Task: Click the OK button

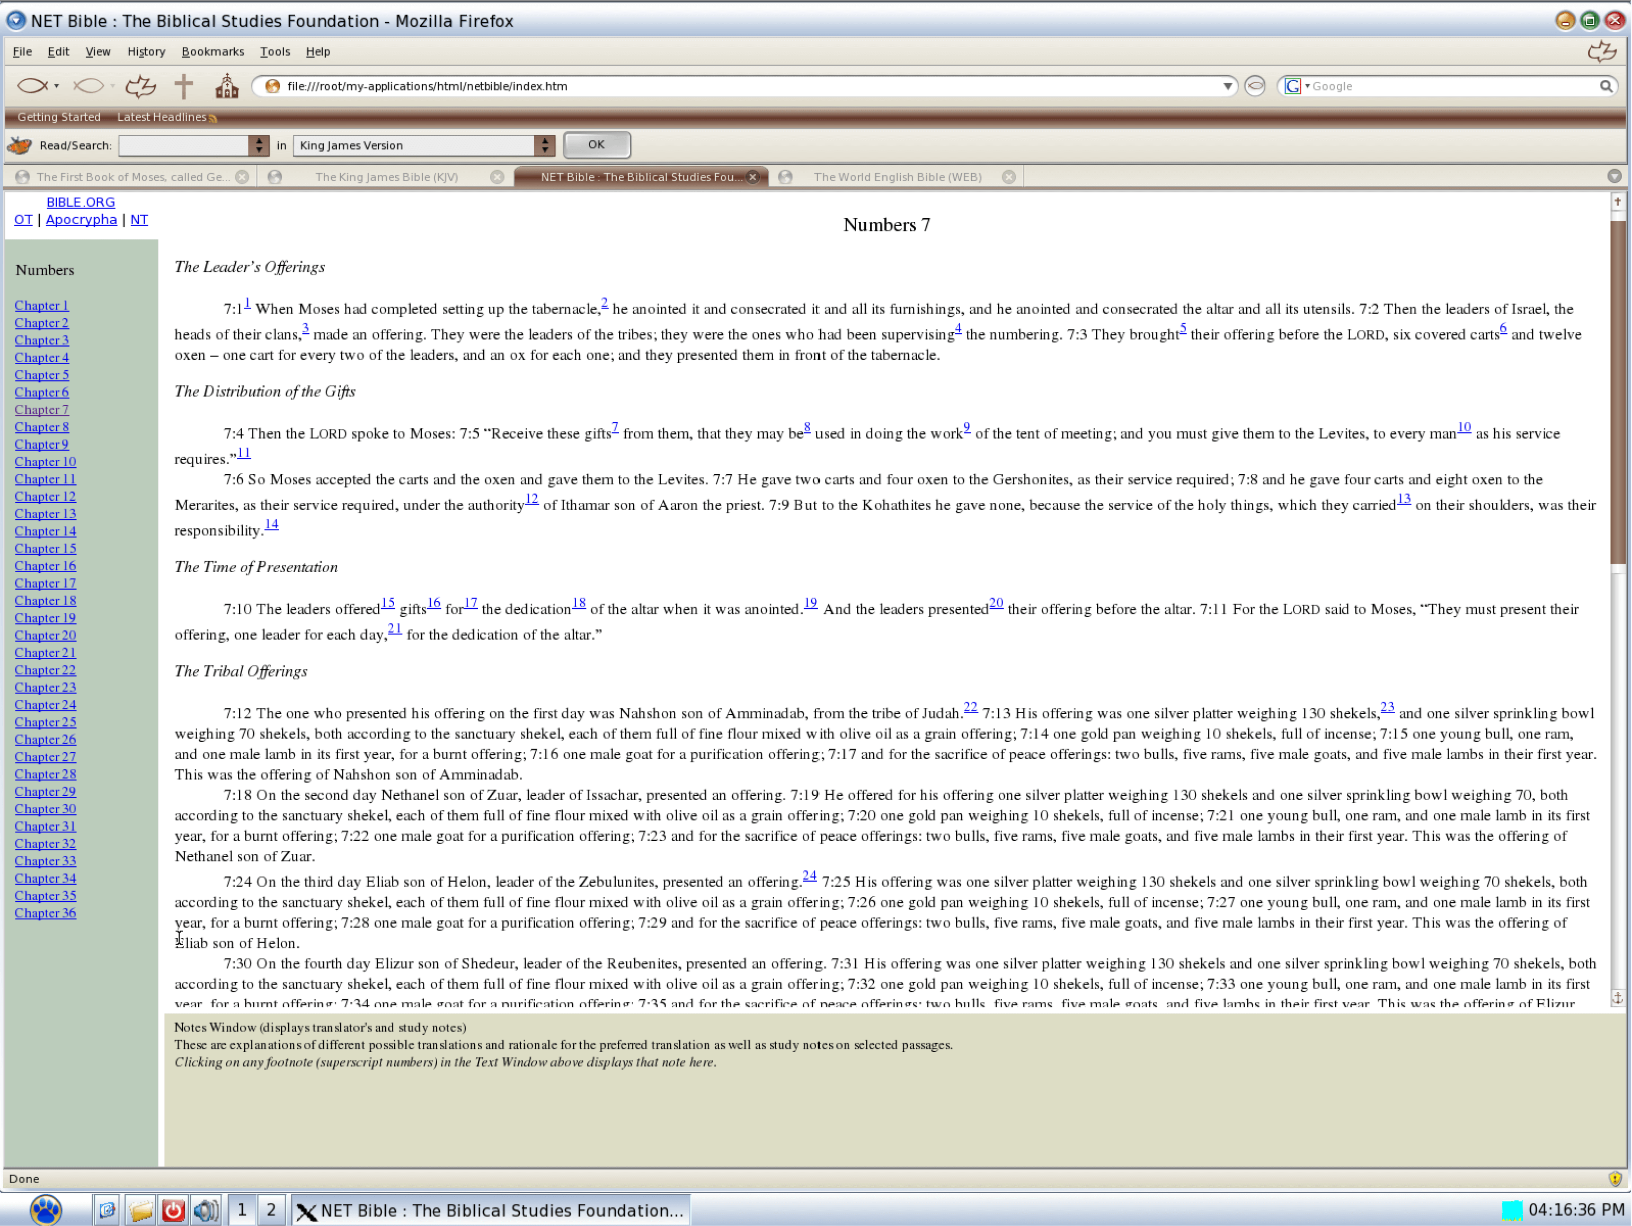Action: point(596,145)
